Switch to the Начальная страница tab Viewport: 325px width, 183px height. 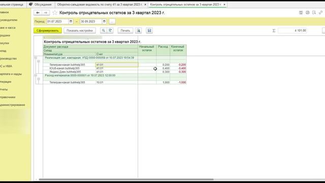pyautogui.click(x=12, y=5)
